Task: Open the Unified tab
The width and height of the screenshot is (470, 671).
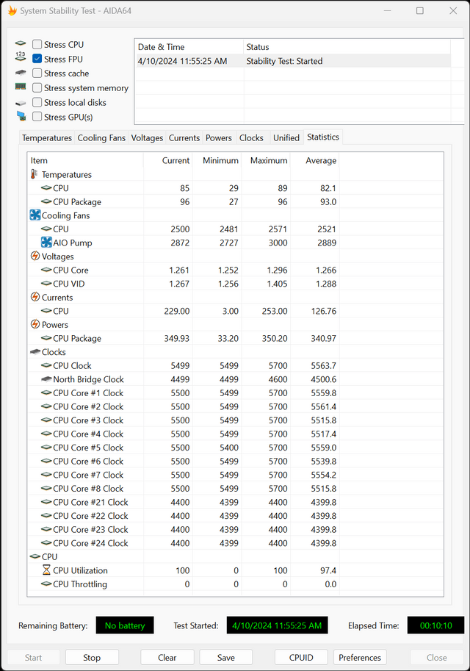Action: [286, 137]
